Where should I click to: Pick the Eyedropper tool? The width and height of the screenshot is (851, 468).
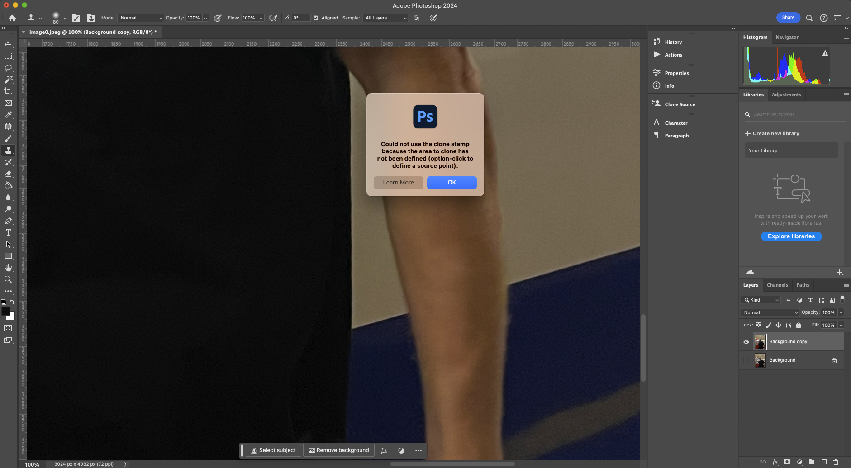click(8, 115)
